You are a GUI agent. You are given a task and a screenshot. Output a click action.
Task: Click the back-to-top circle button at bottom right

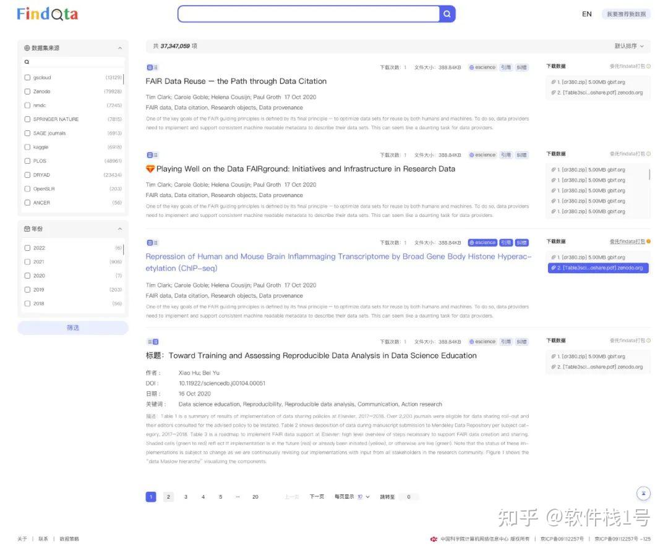click(643, 493)
